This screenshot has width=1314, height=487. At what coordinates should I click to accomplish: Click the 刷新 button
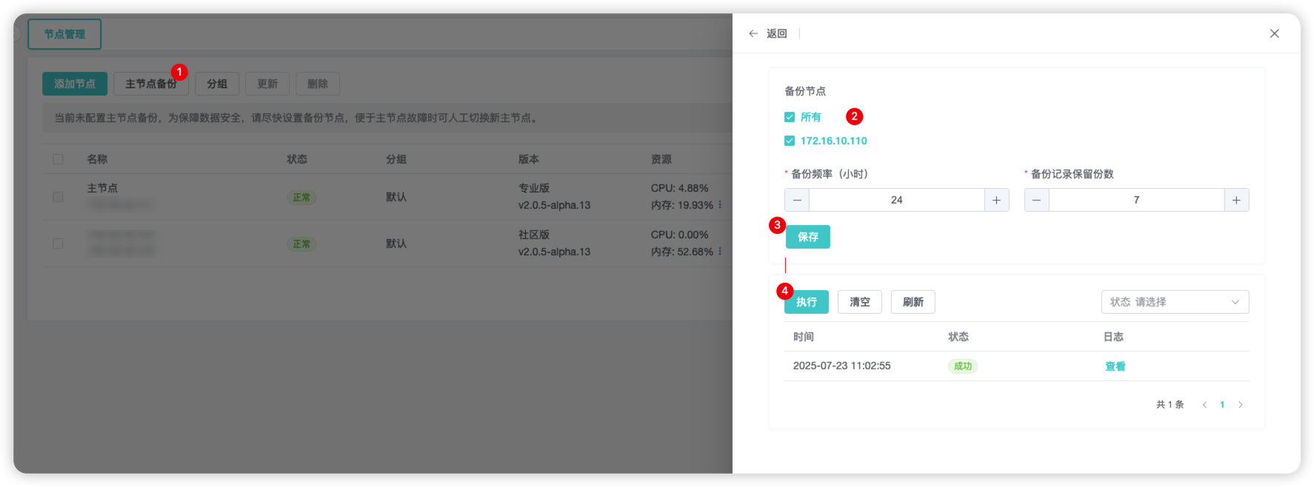(913, 302)
